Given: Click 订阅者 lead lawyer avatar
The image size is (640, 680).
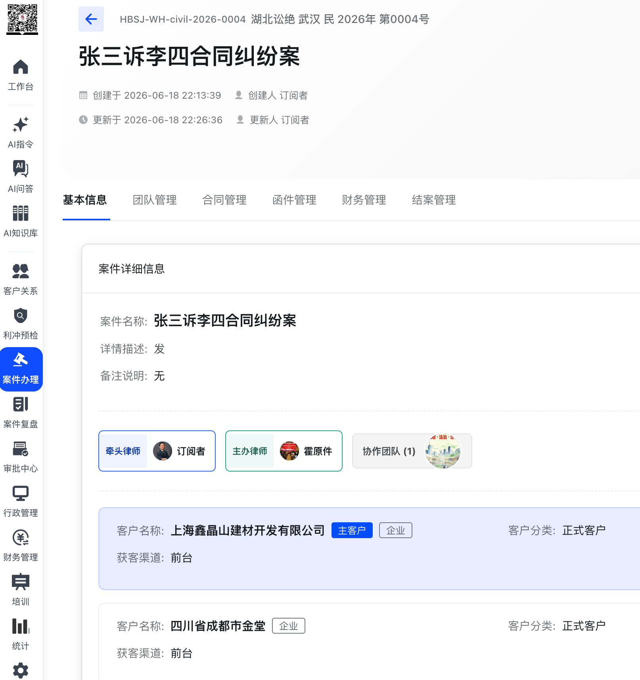Looking at the screenshot, I should [163, 451].
